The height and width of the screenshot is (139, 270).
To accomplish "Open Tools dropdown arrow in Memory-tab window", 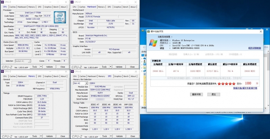I will click(41, 136).
